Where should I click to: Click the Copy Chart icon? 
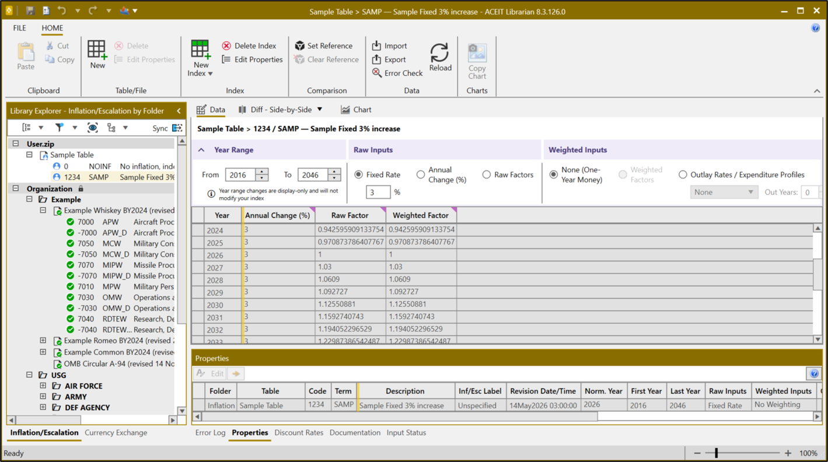tap(477, 52)
